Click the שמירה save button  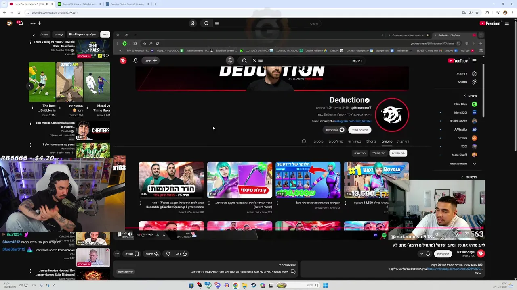(x=132, y=254)
